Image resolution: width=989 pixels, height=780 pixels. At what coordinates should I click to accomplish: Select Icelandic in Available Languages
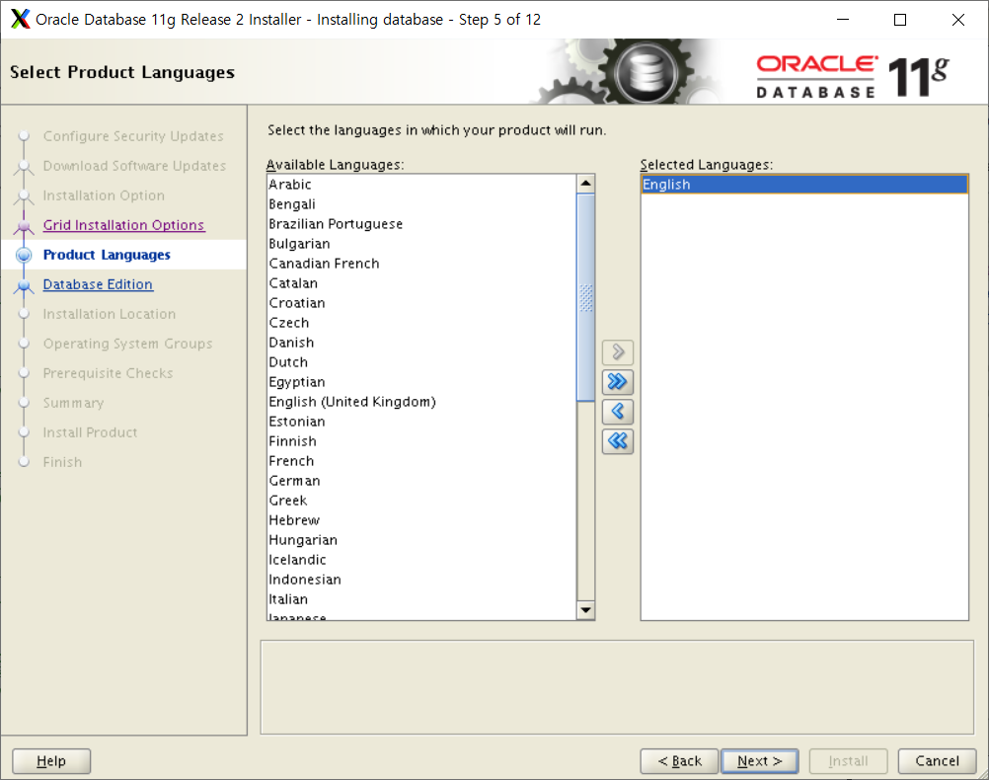tap(421, 560)
